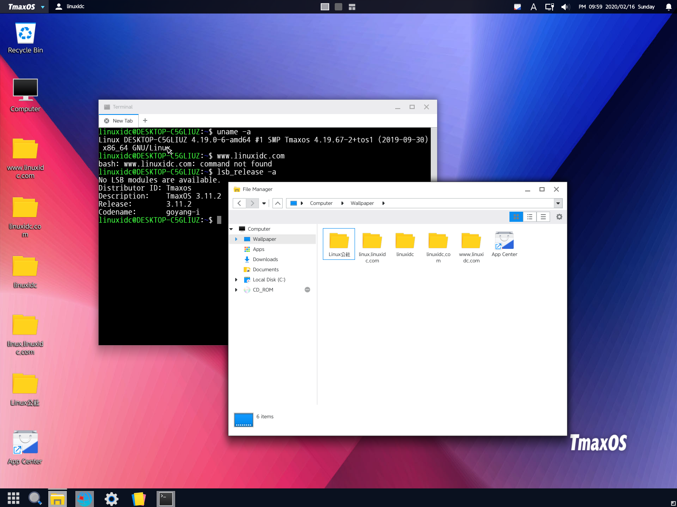Image resolution: width=677 pixels, height=507 pixels.
Task: Select Documents in the sidebar
Action: pos(266,270)
